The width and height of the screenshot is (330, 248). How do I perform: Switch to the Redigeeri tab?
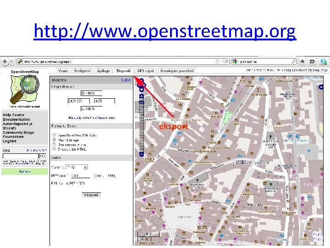tap(82, 71)
